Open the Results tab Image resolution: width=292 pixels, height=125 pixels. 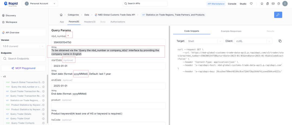tap(270, 31)
